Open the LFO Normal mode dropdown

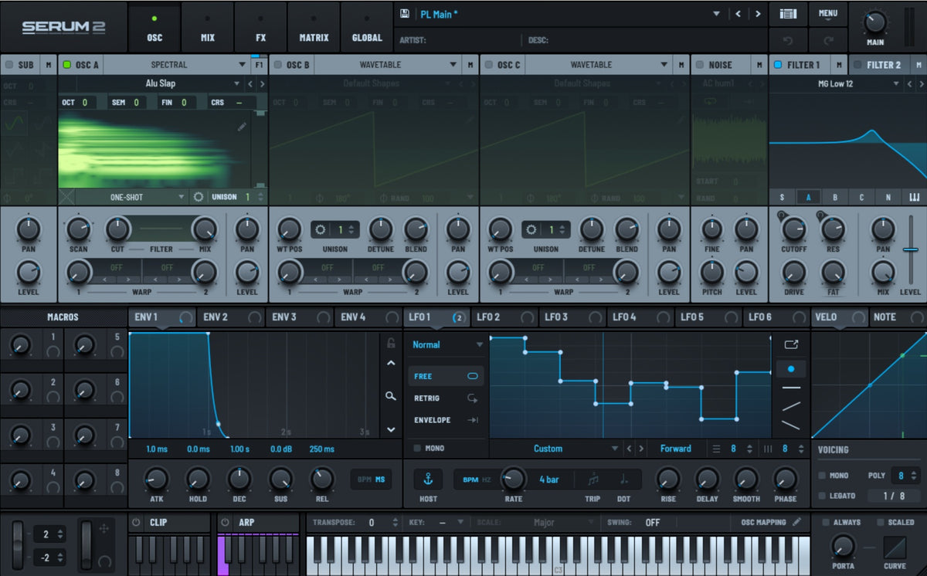[x=448, y=344]
